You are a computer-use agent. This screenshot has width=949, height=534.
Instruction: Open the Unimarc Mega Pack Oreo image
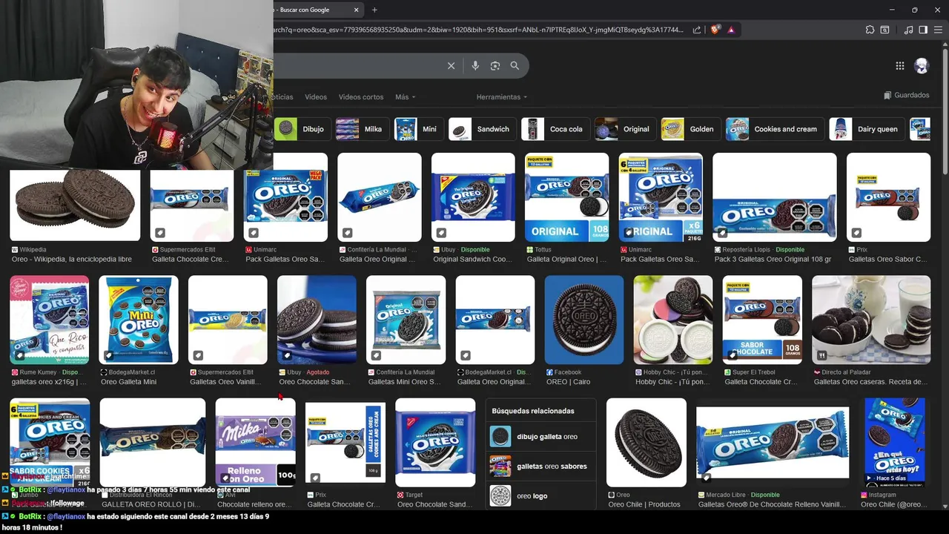[x=285, y=197]
